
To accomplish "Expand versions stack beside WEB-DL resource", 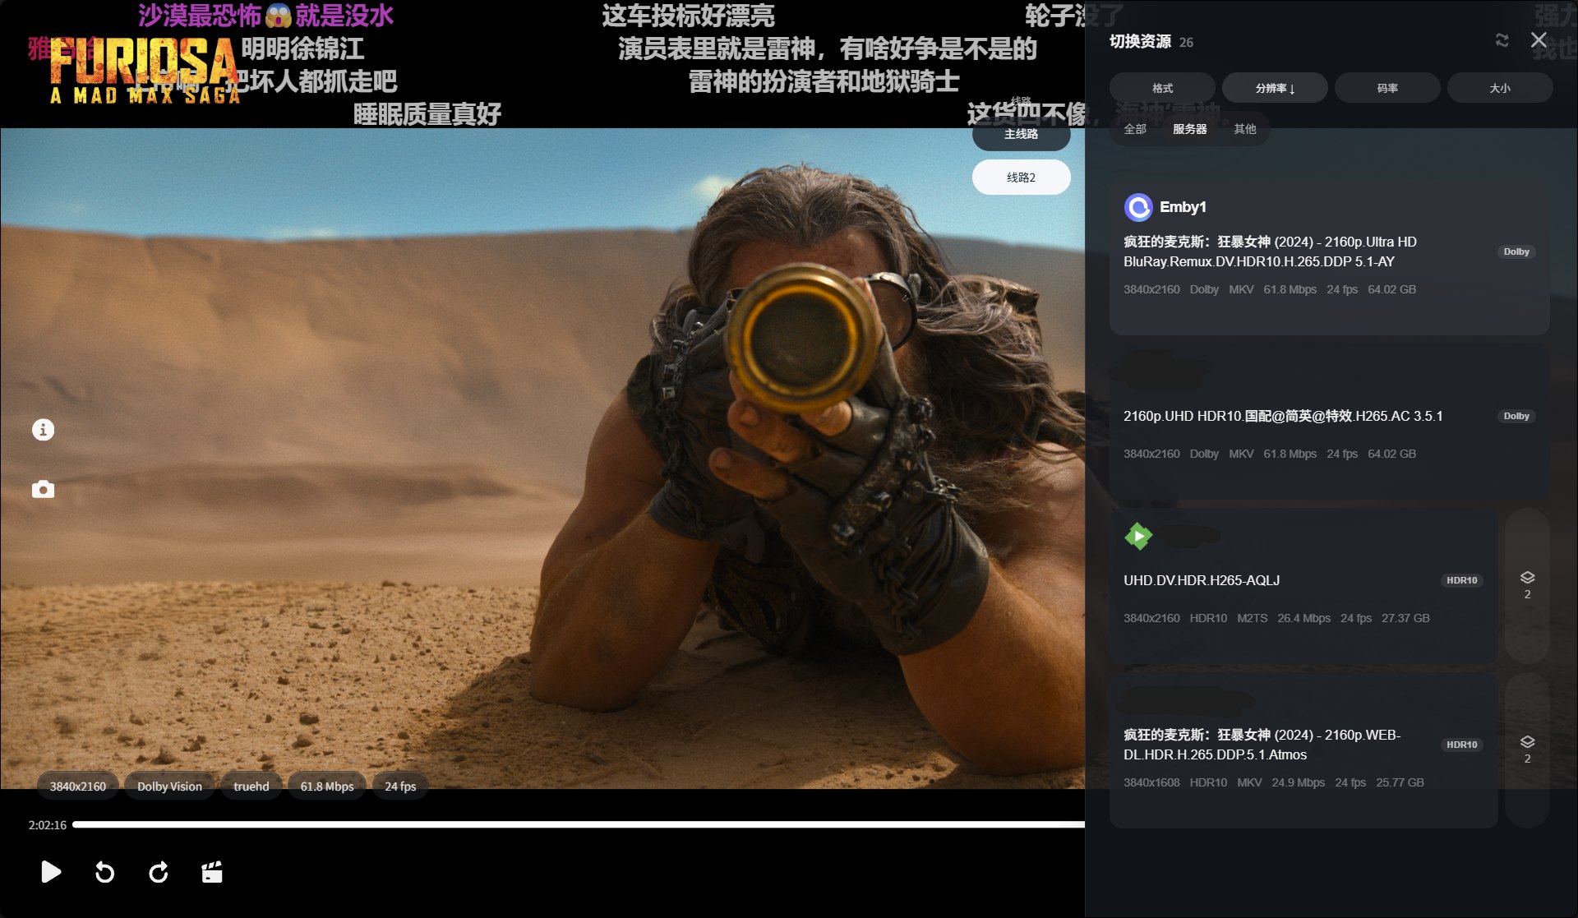I will pyautogui.click(x=1527, y=750).
